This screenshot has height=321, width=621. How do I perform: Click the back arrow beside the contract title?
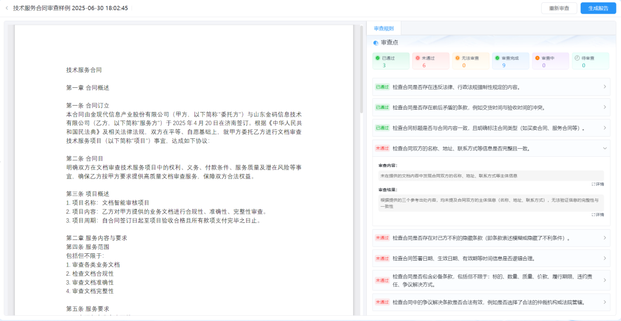[x=7, y=8]
